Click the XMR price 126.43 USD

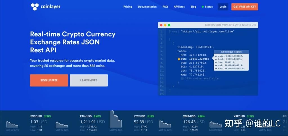pos(194,122)
